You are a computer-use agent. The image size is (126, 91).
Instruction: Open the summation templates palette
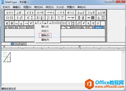[40, 18]
